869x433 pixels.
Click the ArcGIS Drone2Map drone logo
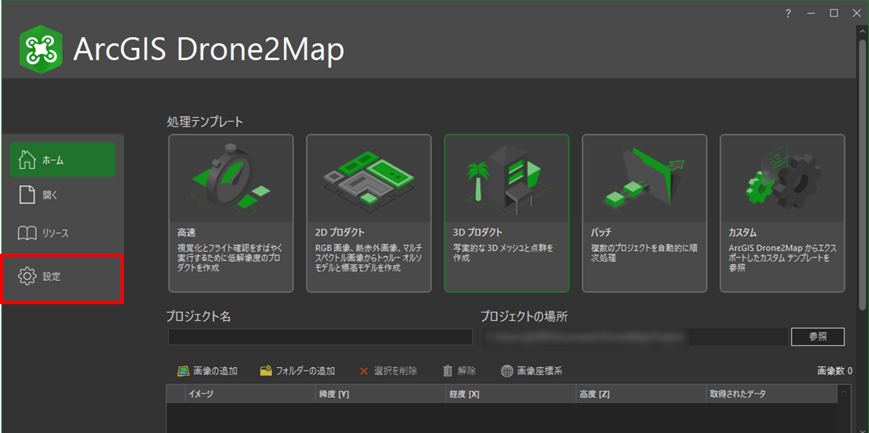coord(41,49)
